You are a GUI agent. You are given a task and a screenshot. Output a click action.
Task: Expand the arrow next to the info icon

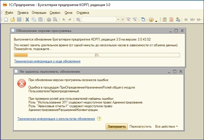pyautogui.click(x=156, y=20)
